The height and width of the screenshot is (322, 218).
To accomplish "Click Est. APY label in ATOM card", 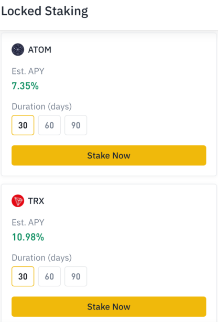I will click(28, 71).
